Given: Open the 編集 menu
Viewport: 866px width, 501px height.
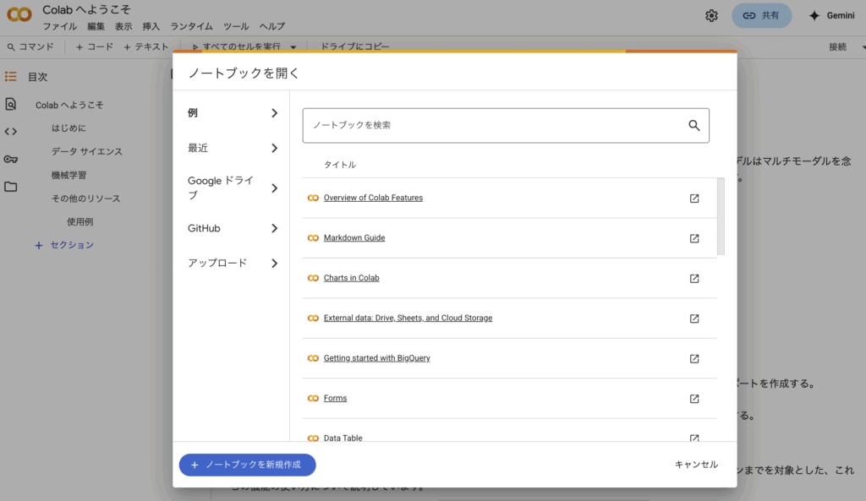Looking at the screenshot, I should tap(96, 26).
